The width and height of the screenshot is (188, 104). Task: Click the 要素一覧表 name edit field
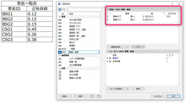84,52
